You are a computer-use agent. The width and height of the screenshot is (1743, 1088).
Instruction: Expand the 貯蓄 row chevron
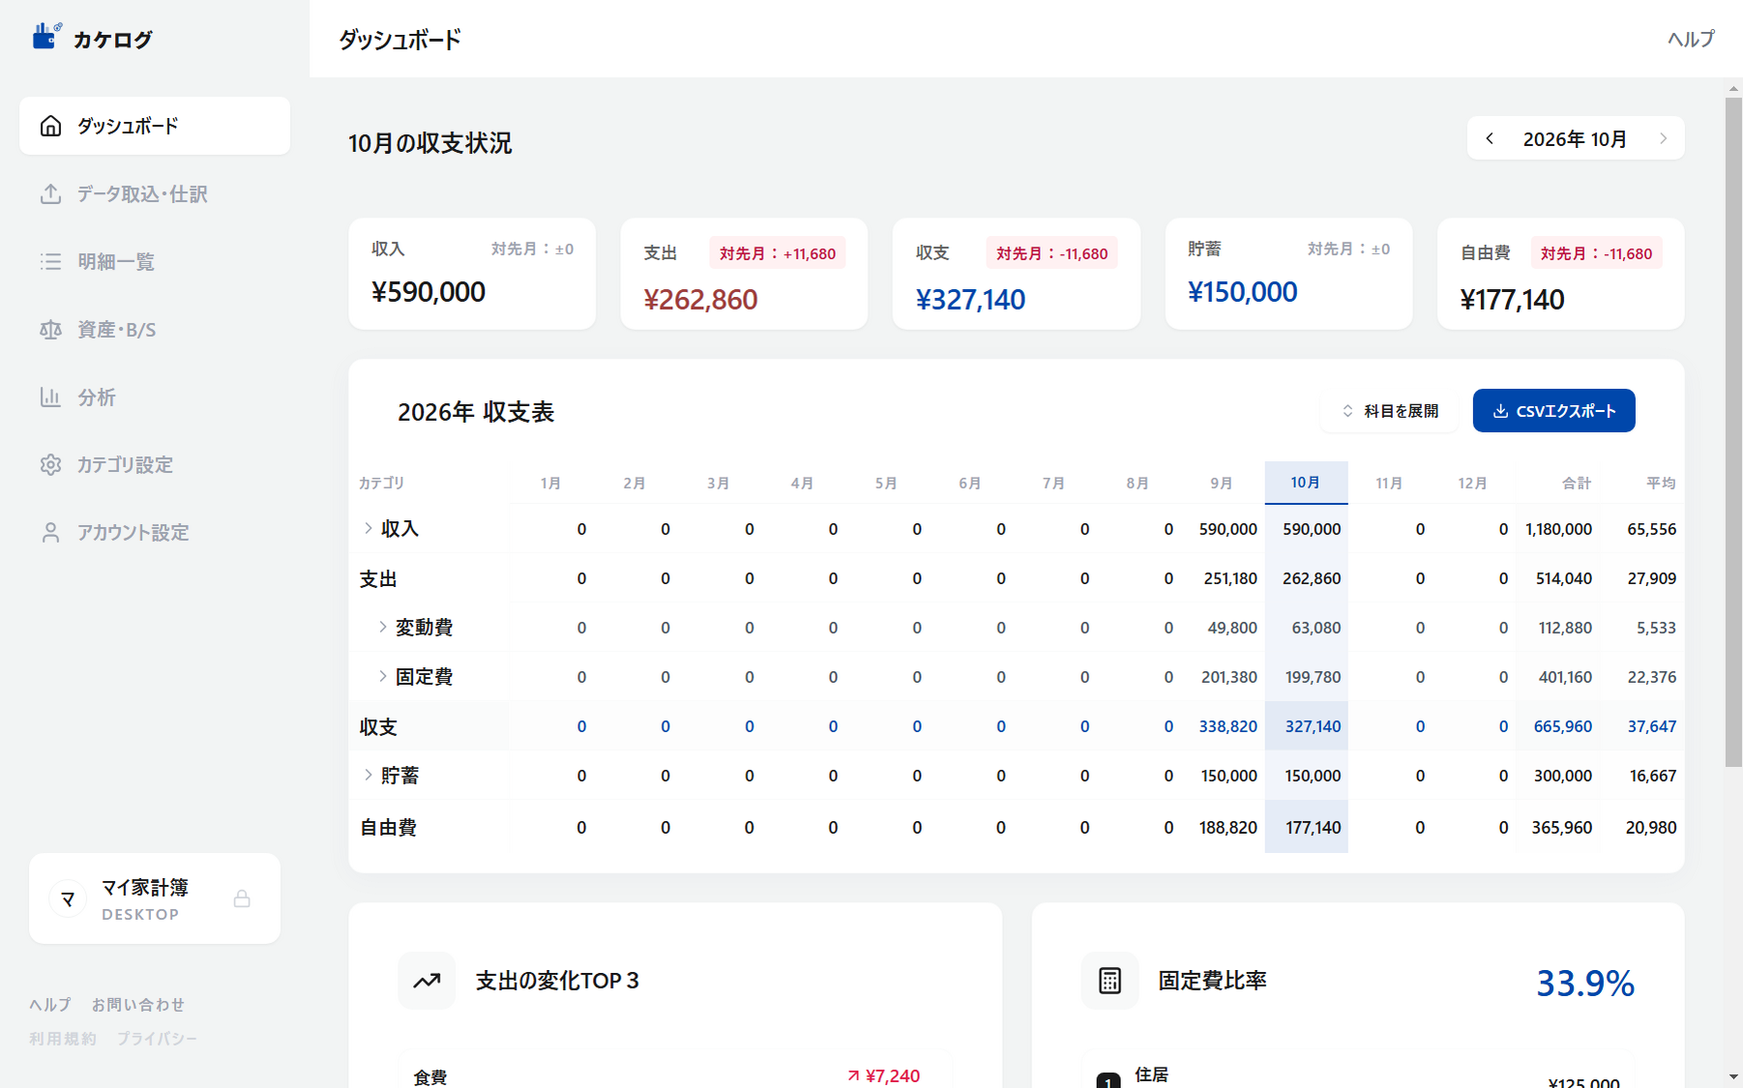pos(368,775)
